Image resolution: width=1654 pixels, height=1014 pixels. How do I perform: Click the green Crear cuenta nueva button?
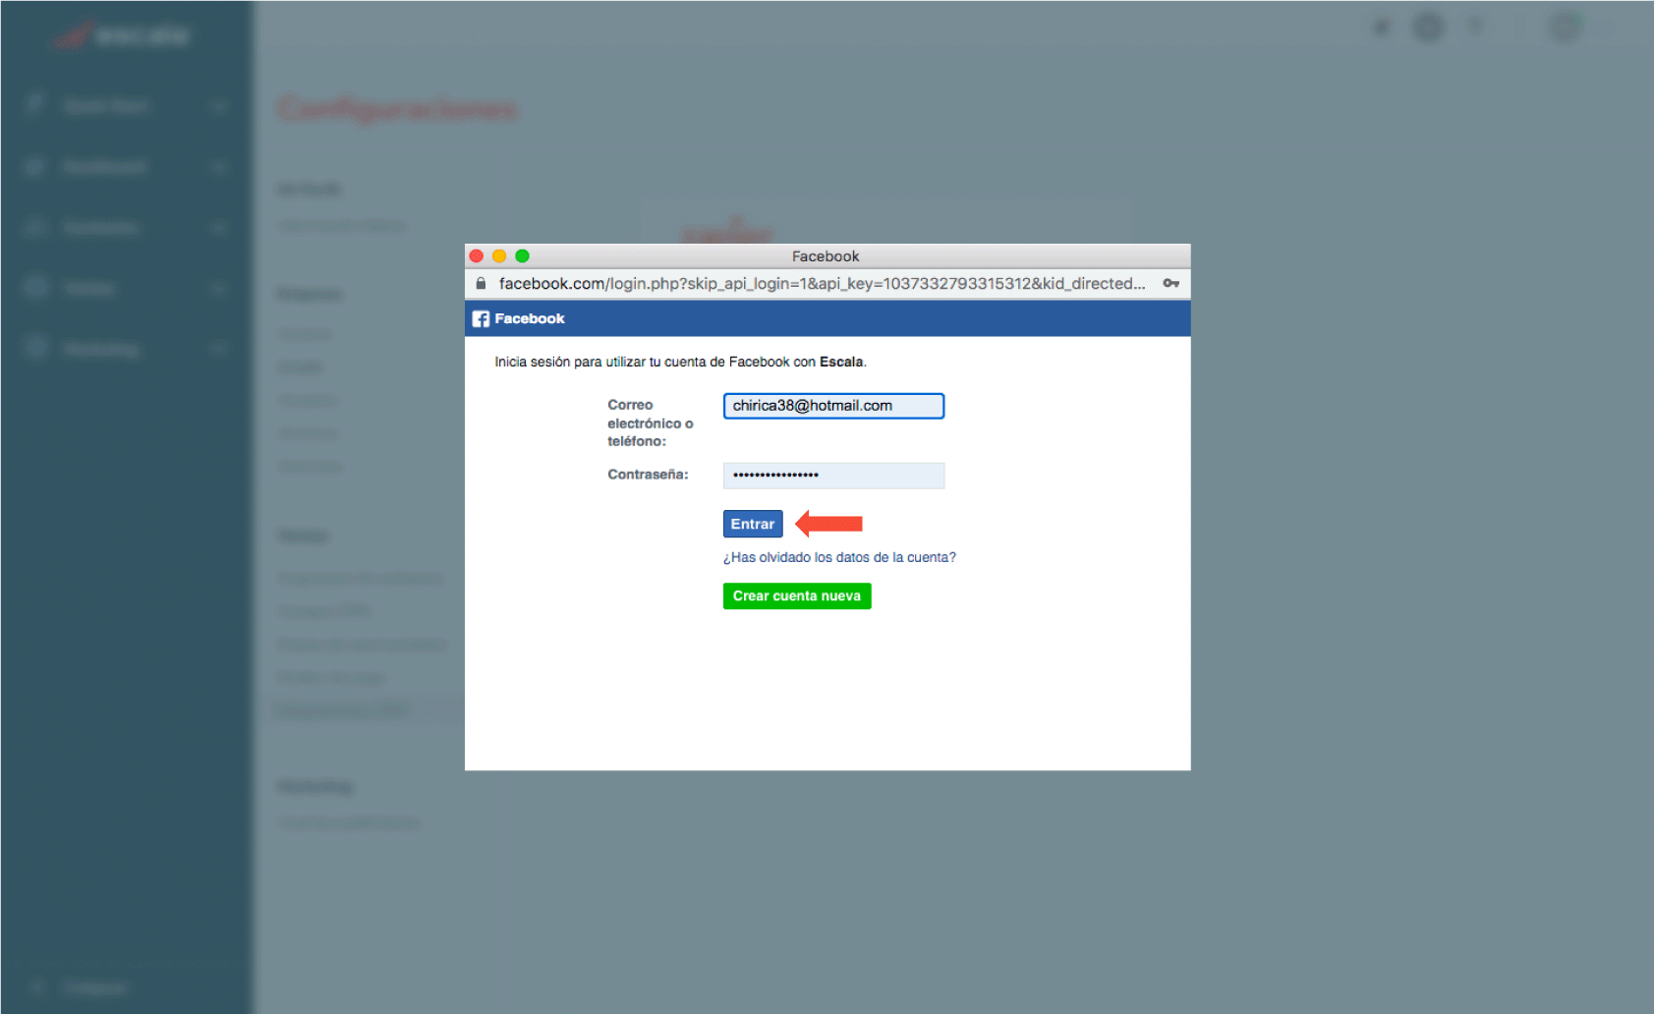[x=797, y=596]
